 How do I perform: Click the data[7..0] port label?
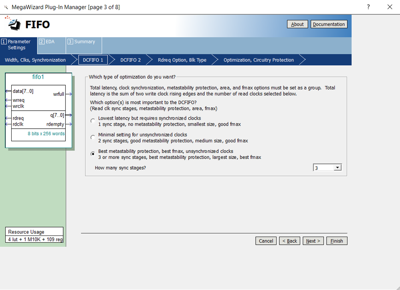click(x=23, y=91)
